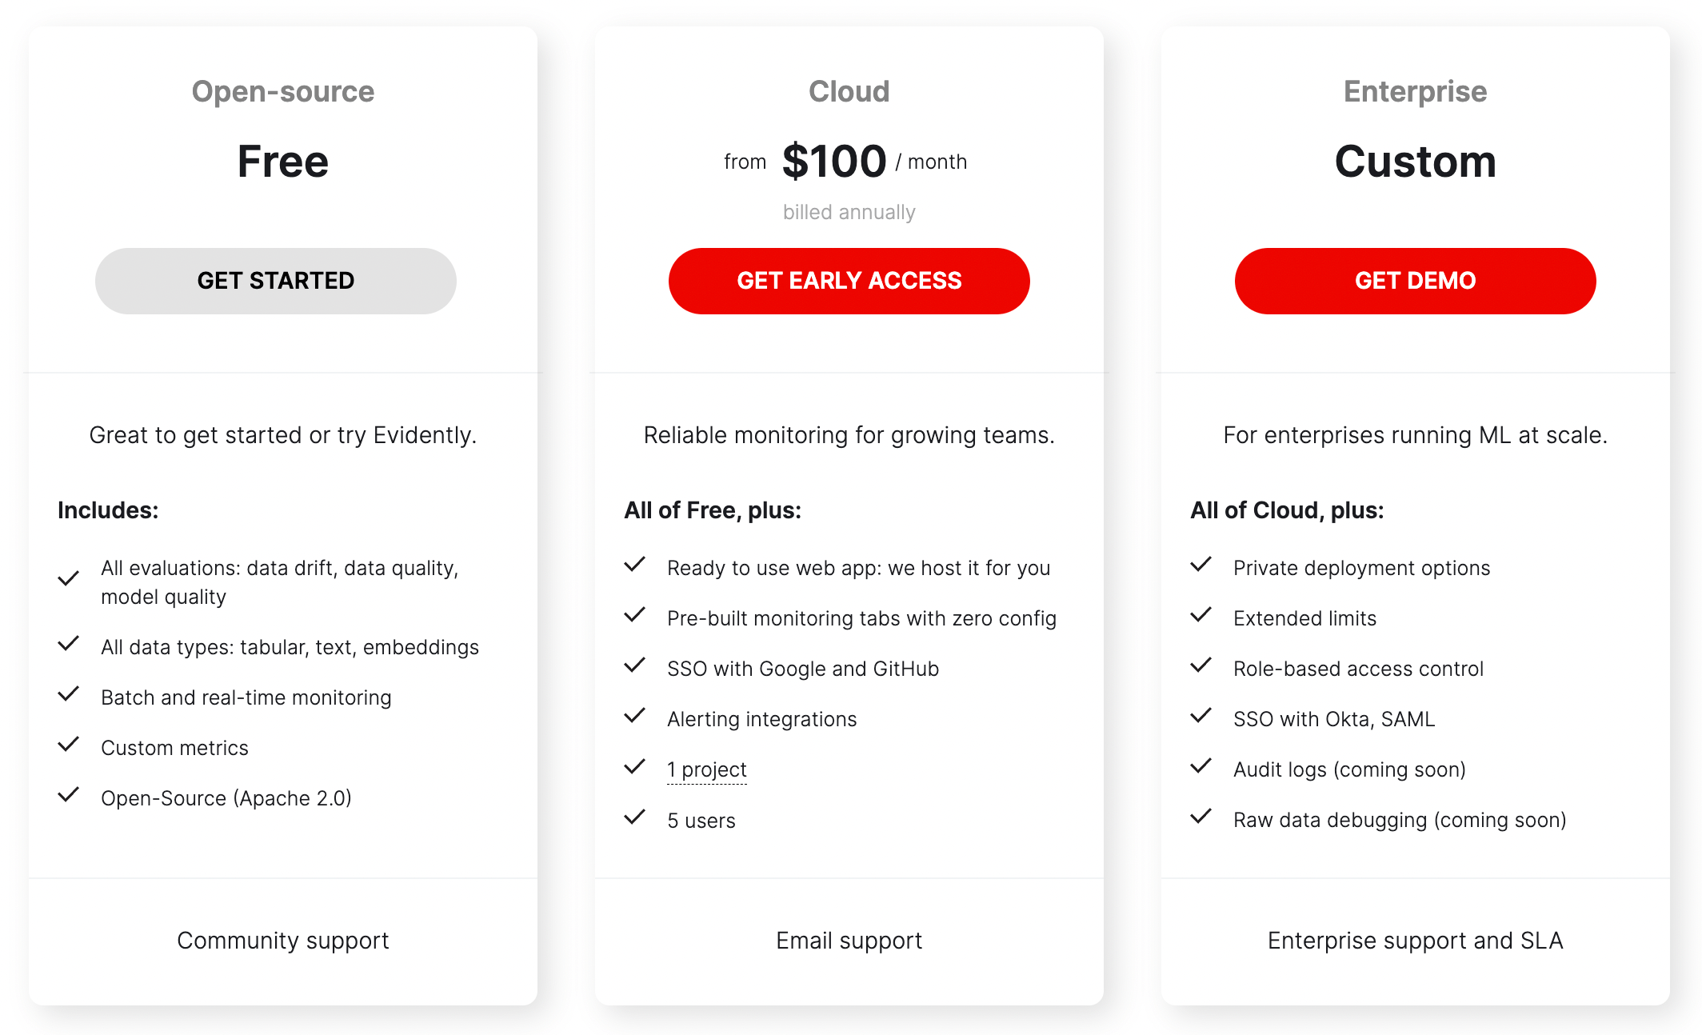This screenshot has width=1702, height=1035.
Task: Select the Enterprise plan heading
Action: click(x=1414, y=91)
